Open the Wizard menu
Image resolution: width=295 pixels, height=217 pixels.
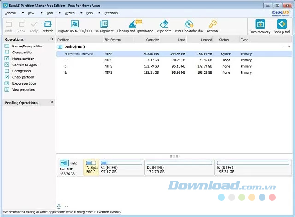click(x=70, y=13)
